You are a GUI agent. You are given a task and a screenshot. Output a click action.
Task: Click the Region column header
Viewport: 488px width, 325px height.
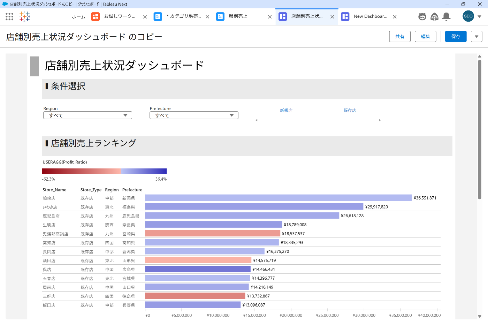point(112,190)
